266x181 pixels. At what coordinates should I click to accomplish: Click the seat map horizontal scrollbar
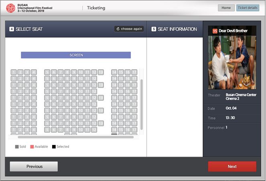click(75, 137)
